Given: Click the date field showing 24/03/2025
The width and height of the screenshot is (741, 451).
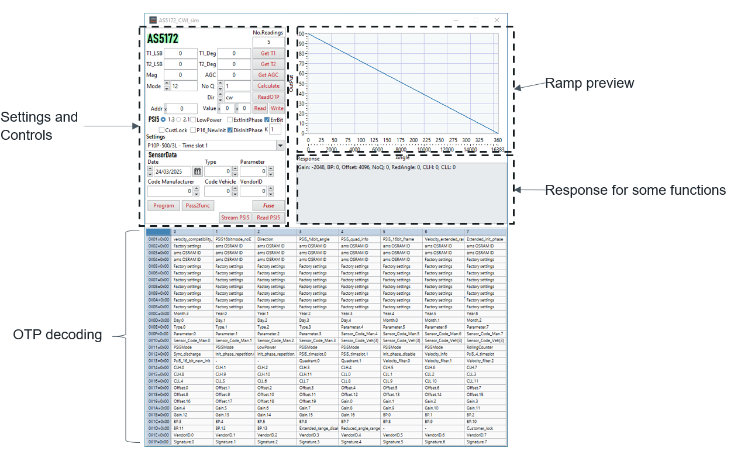Looking at the screenshot, I should click(173, 172).
